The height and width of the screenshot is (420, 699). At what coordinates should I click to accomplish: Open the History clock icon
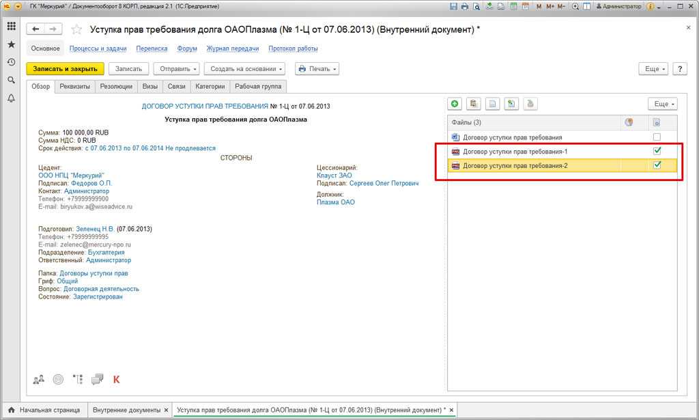11,62
